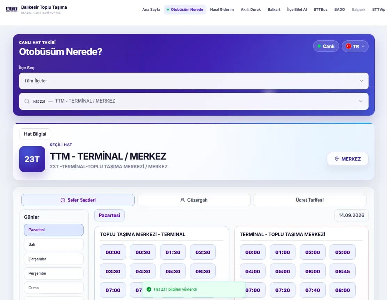The width and height of the screenshot is (387, 300).
Task: Open the BADO menu item
Action: pyautogui.click(x=339, y=10)
